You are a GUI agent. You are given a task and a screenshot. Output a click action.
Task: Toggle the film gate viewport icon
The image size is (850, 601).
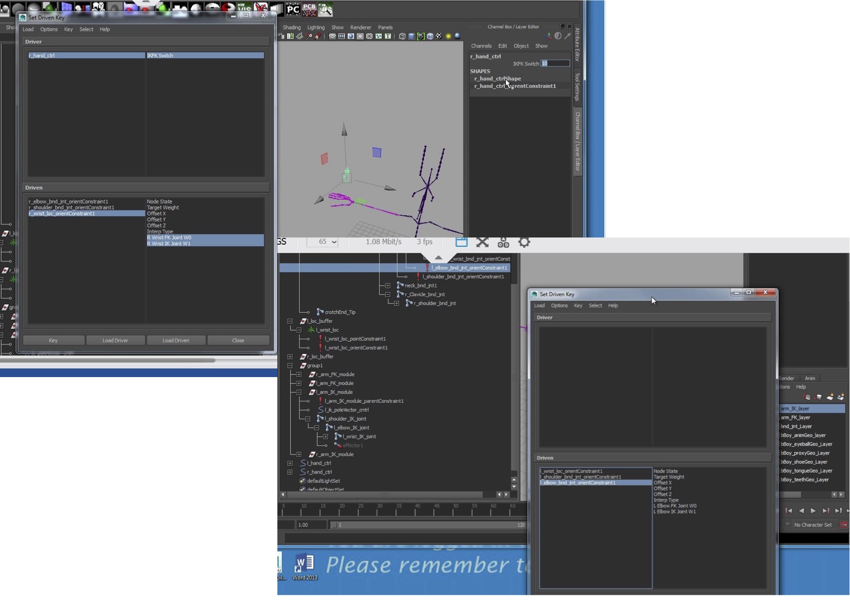tap(341, 36)
